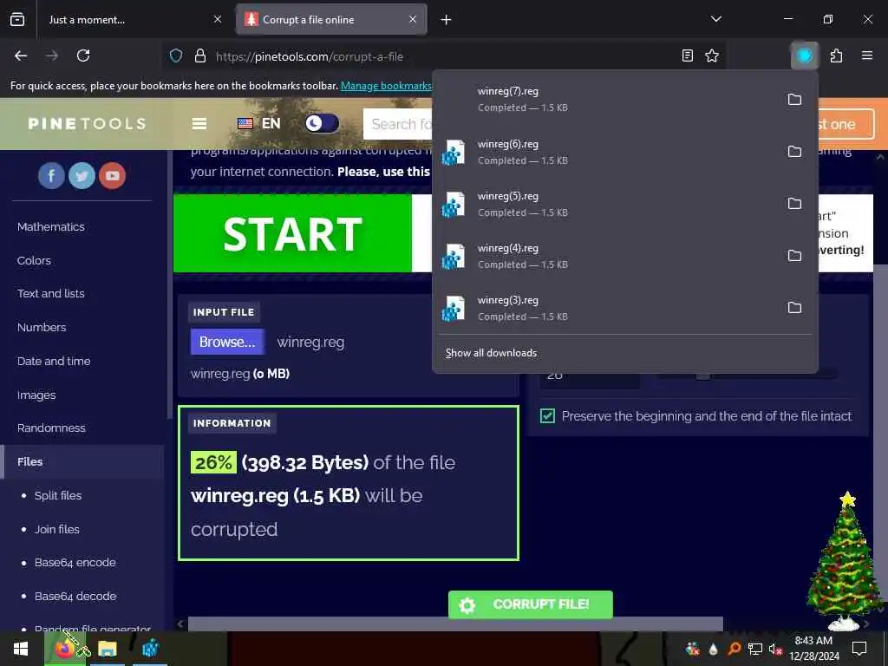Open the Randomness category
Screen dimensions: 888x666
point(51,428)
